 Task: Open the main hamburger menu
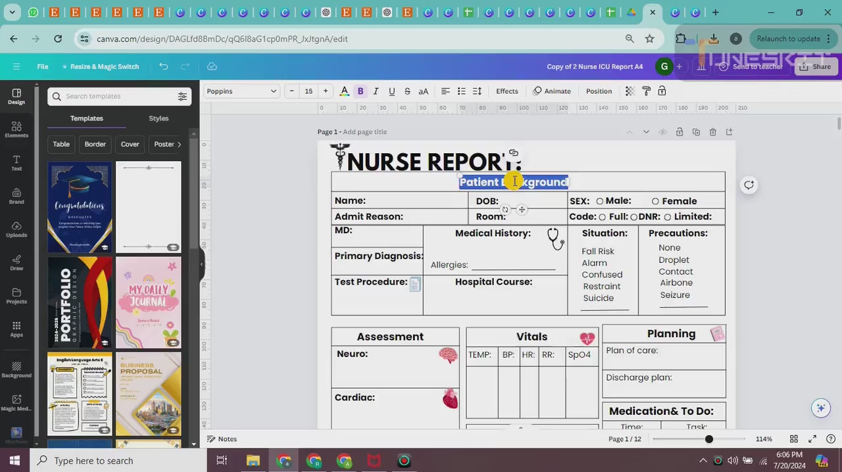[x=16, y=66]
